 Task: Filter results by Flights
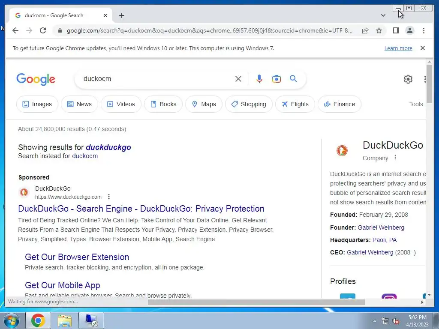[295, 104]
